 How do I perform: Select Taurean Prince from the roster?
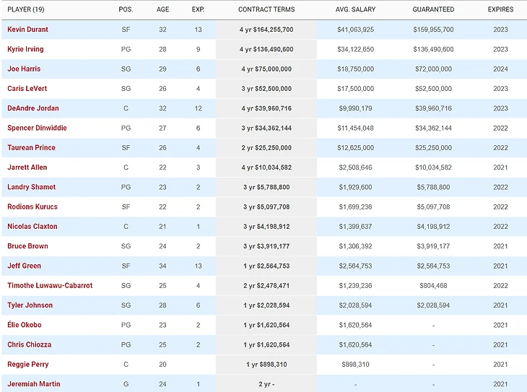point(31,148)
